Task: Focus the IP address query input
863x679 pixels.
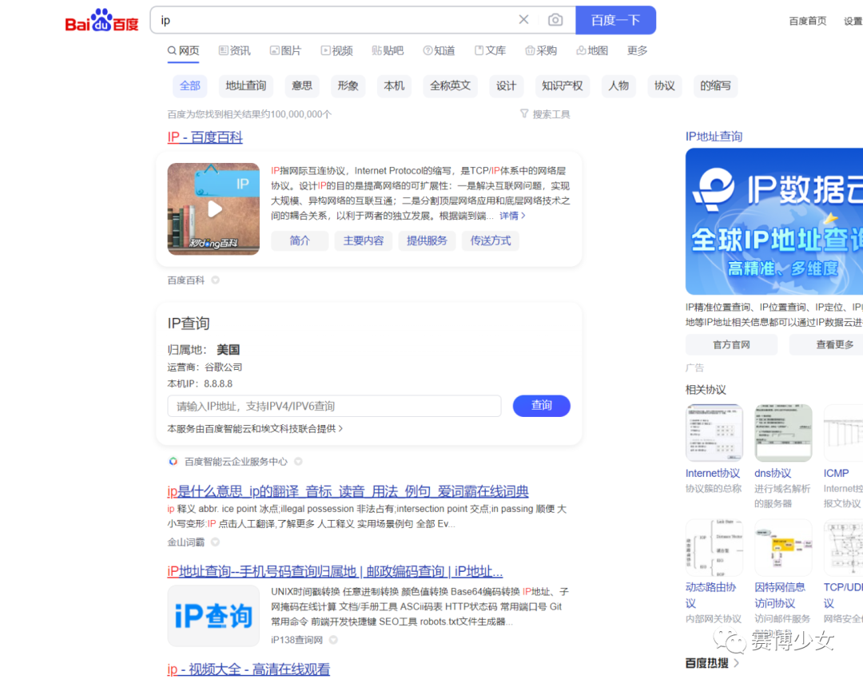Action: [335, 406]
